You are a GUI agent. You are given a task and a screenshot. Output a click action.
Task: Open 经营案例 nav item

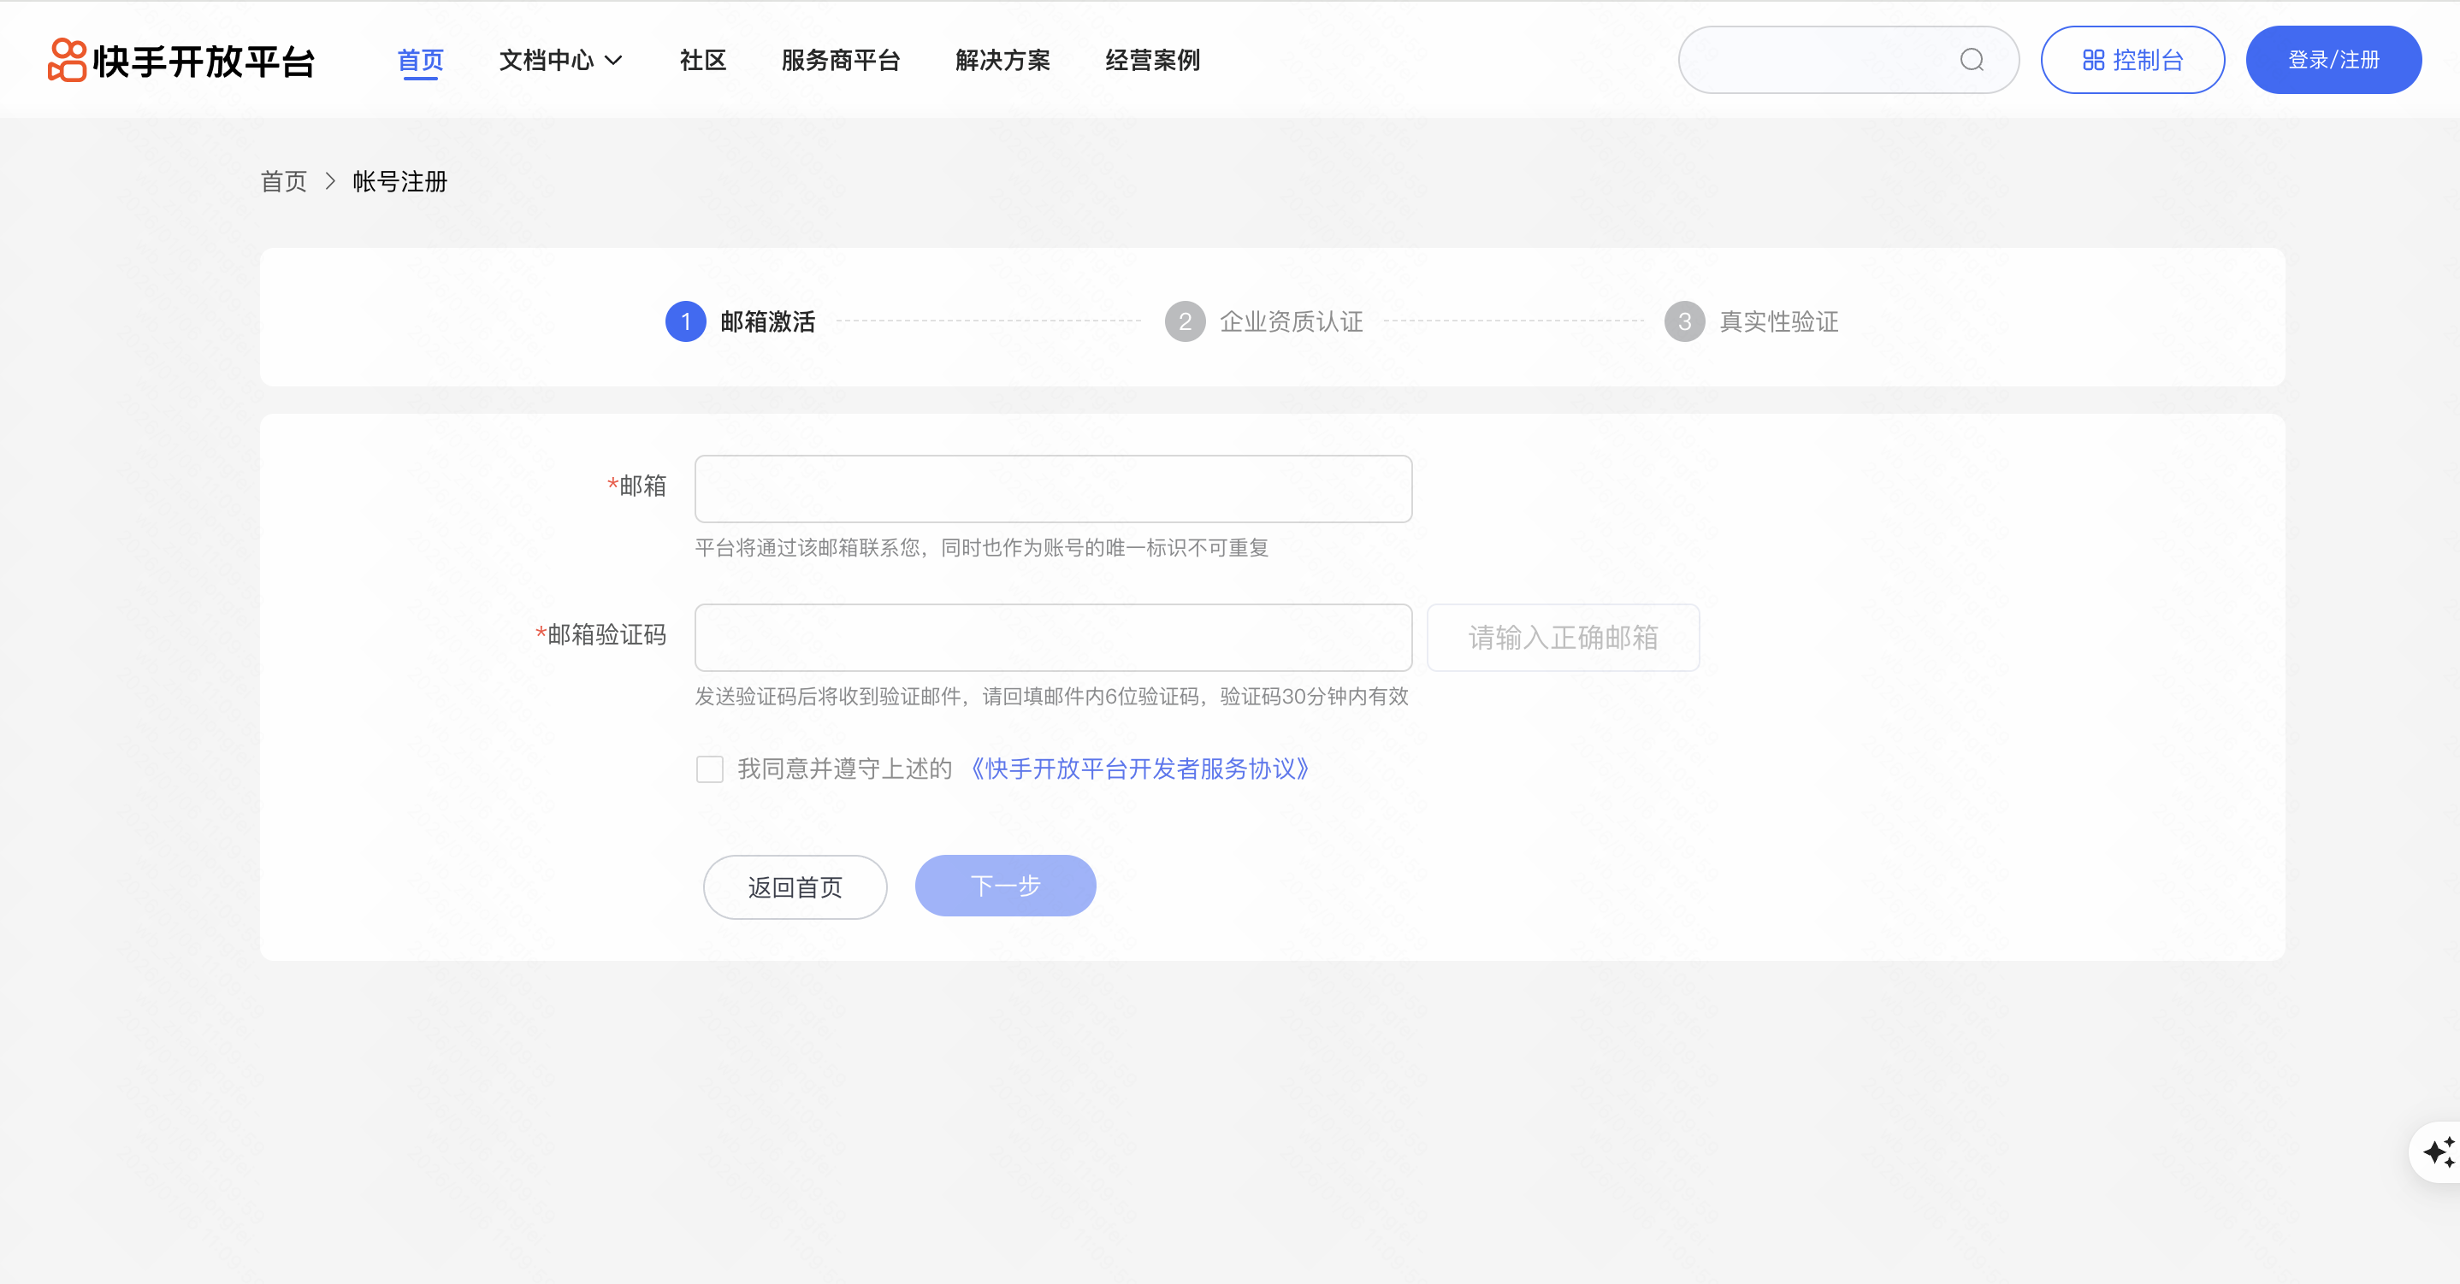(x=1151, y=60)
